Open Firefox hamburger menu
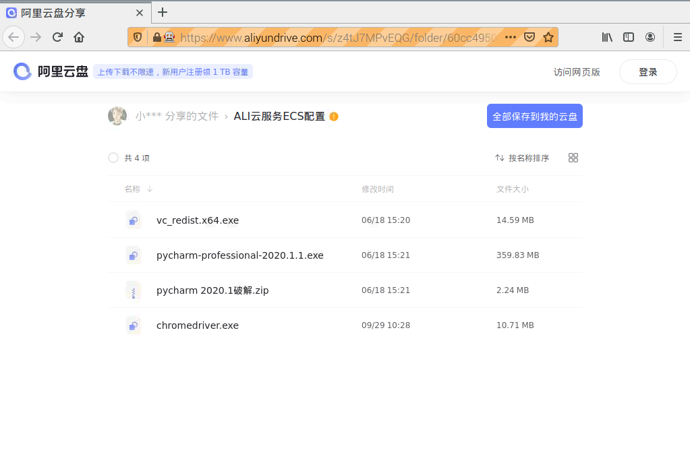 (678, 37)
